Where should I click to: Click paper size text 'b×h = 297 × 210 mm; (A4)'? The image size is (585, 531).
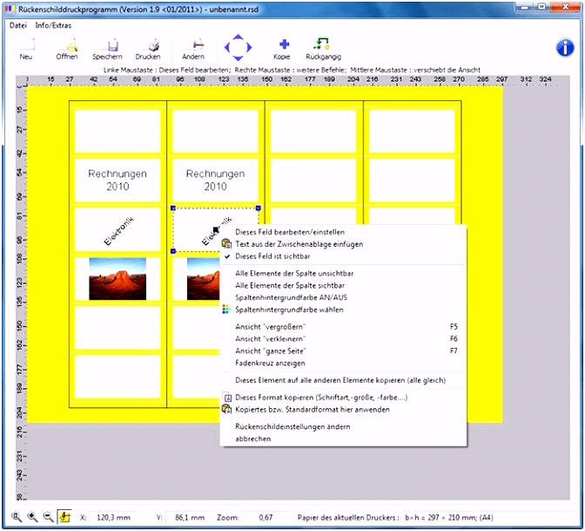[449, 518]
